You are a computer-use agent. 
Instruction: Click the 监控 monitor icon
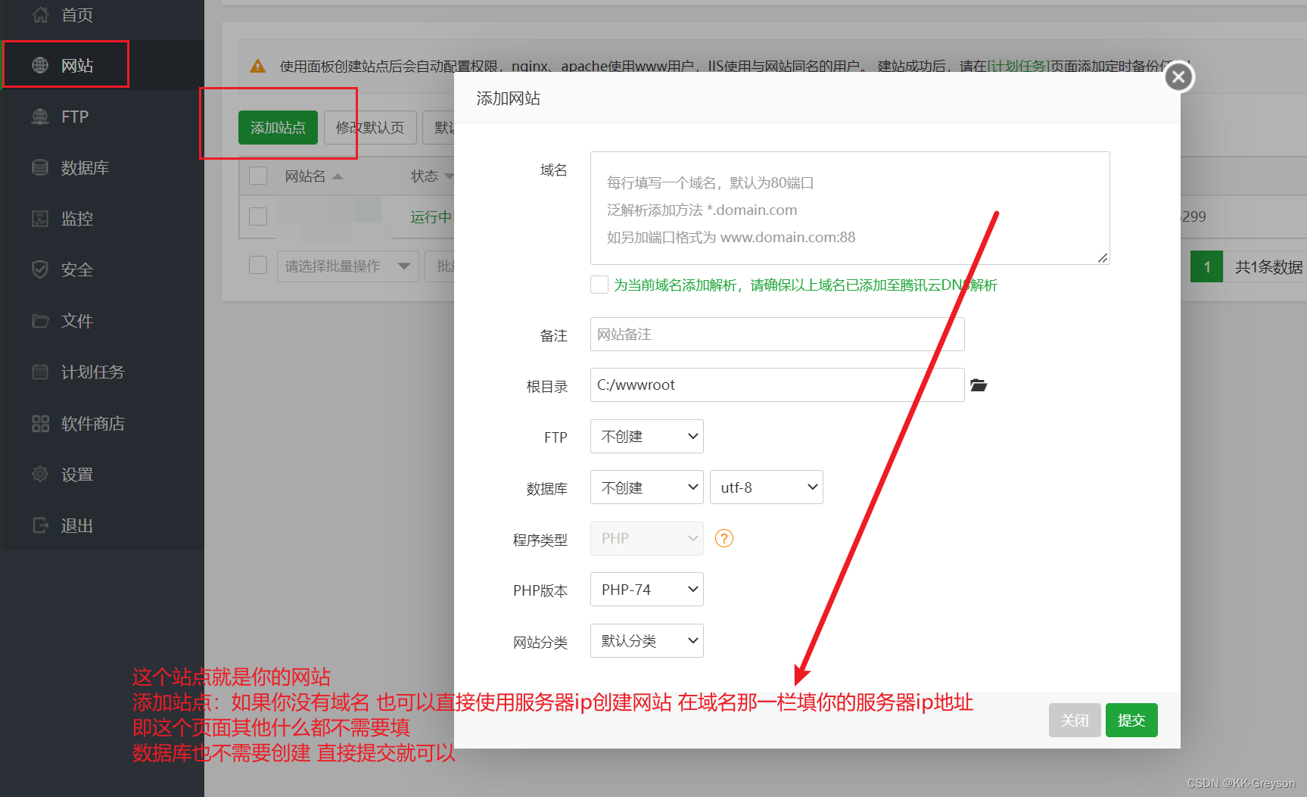click(40, 219)
